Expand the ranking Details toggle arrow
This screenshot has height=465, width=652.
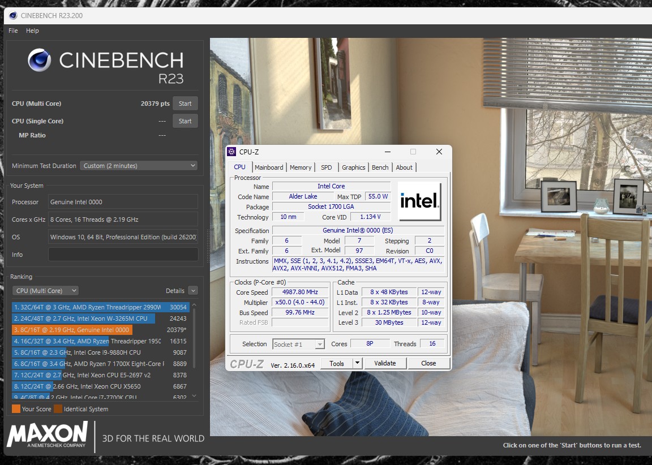point(193,291)
